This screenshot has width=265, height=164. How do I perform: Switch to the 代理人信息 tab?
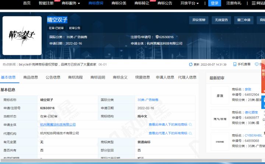click(x=187, y=77)
